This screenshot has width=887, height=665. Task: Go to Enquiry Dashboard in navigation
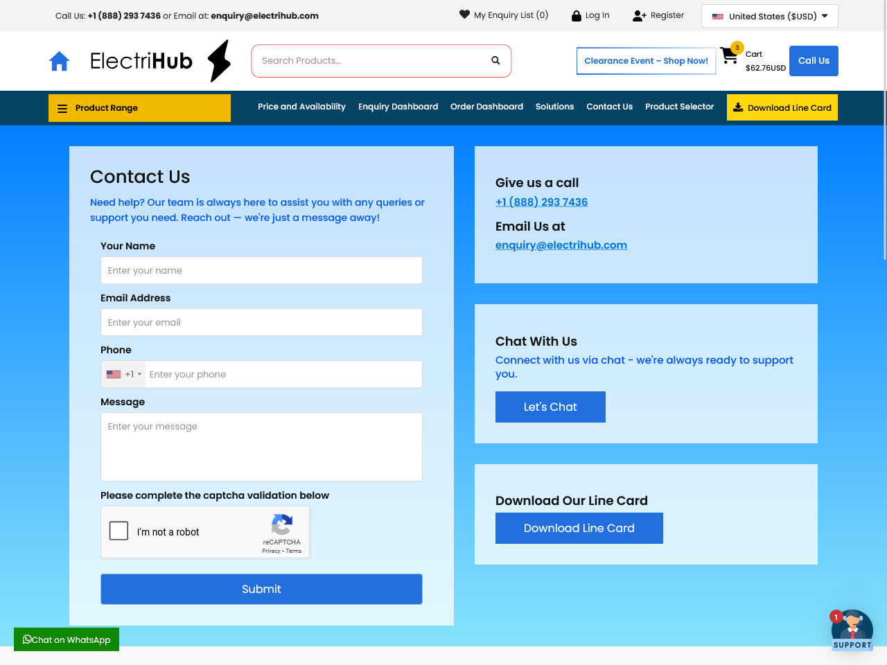point(398,107)
